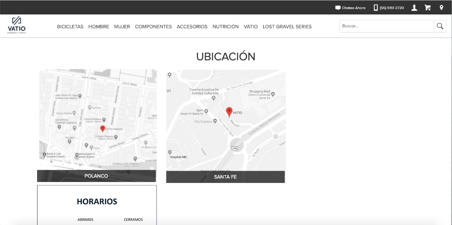
Task: Click red VATIO Santa Fe map marker
Action: click(x=229, y=112)
